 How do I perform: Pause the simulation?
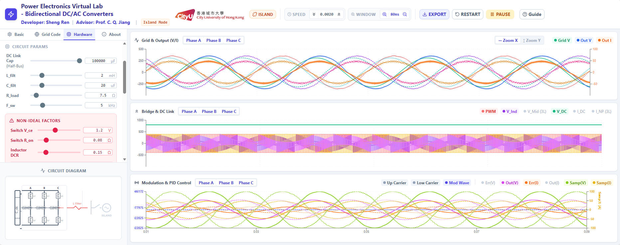500,14
